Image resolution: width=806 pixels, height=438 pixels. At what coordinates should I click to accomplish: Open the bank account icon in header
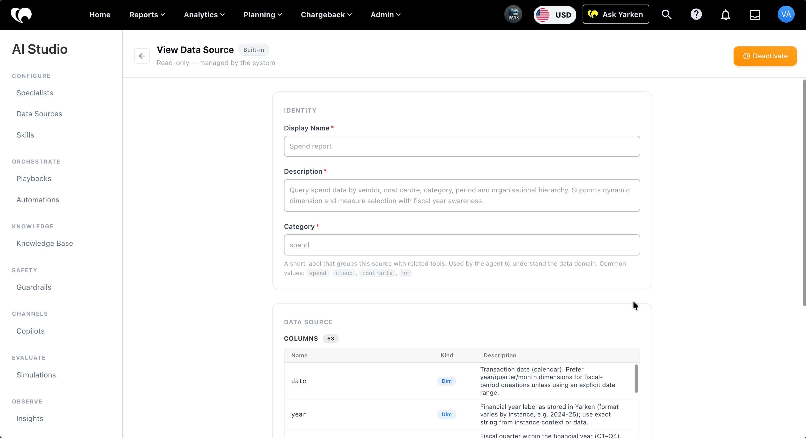[x=513, y=14]
